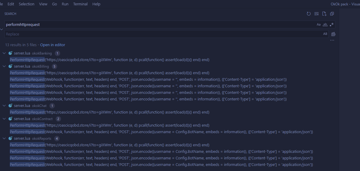Viewport: 360px width, 171px height.
Task: Collapse okokContract server.lua results
Action: [4, 119]
